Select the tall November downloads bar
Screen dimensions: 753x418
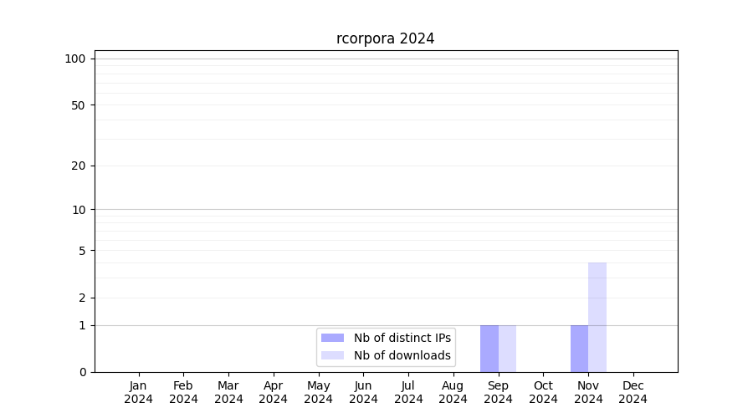click(597, 318)
